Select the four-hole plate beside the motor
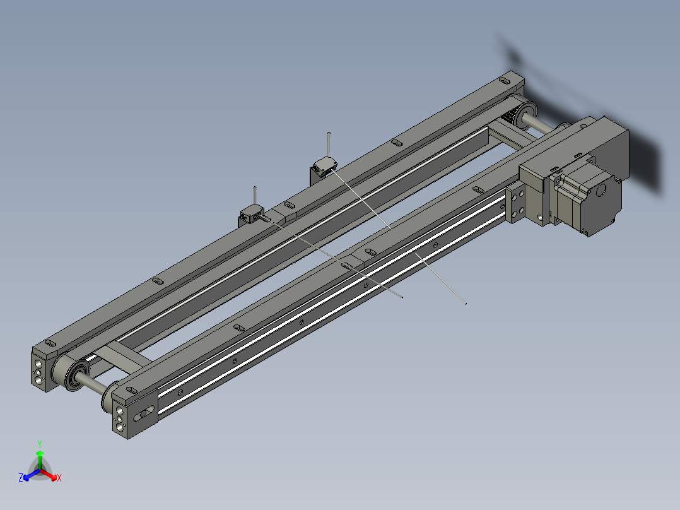Screen dimensions: 680x510 tap(516, 203)
